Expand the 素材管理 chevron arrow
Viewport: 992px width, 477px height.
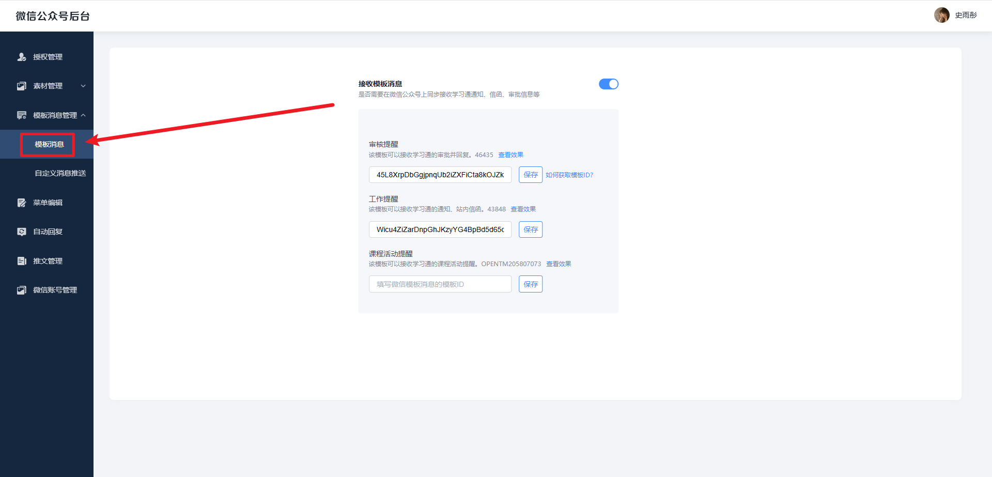(83, 86)
